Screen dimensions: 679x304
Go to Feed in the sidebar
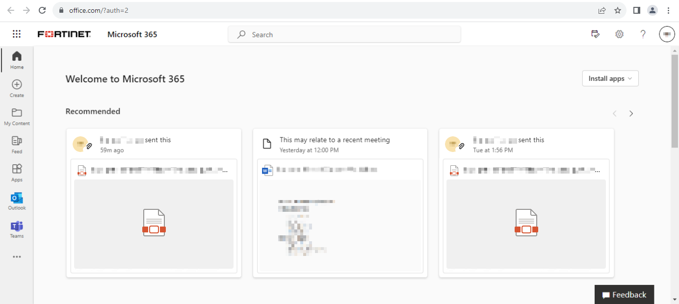(17, 145)
